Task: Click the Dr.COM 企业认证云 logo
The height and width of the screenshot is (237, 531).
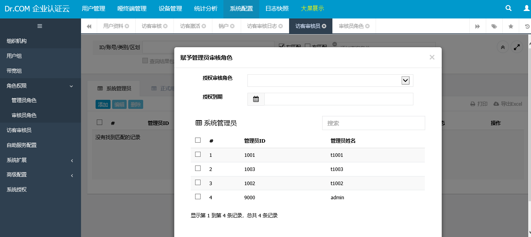Action: point(37,9)
